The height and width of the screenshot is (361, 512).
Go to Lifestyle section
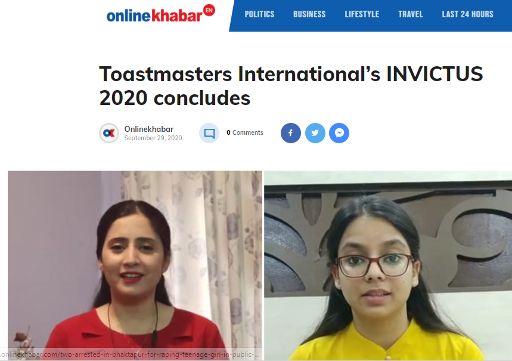362,14
